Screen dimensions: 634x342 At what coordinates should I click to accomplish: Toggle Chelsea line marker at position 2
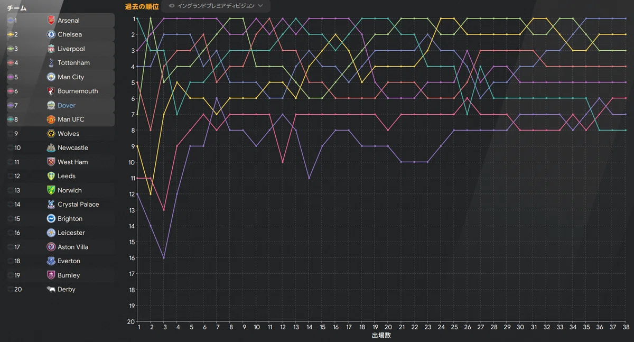[x=11, y=34]
